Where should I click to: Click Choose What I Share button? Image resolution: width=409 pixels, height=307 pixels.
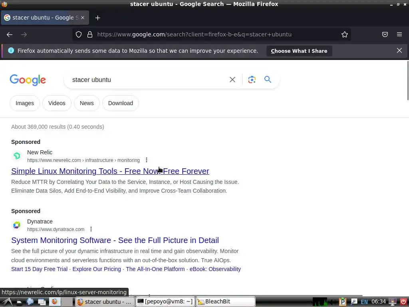click(x=299, y=51)
